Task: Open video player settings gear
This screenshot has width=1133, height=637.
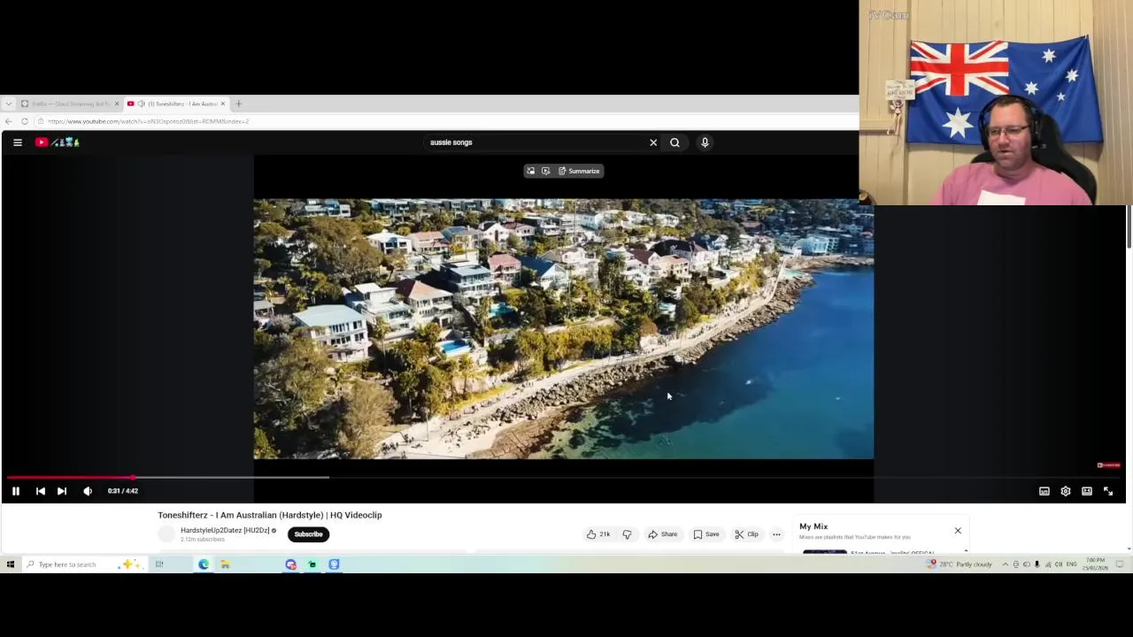Action: 1066,491
